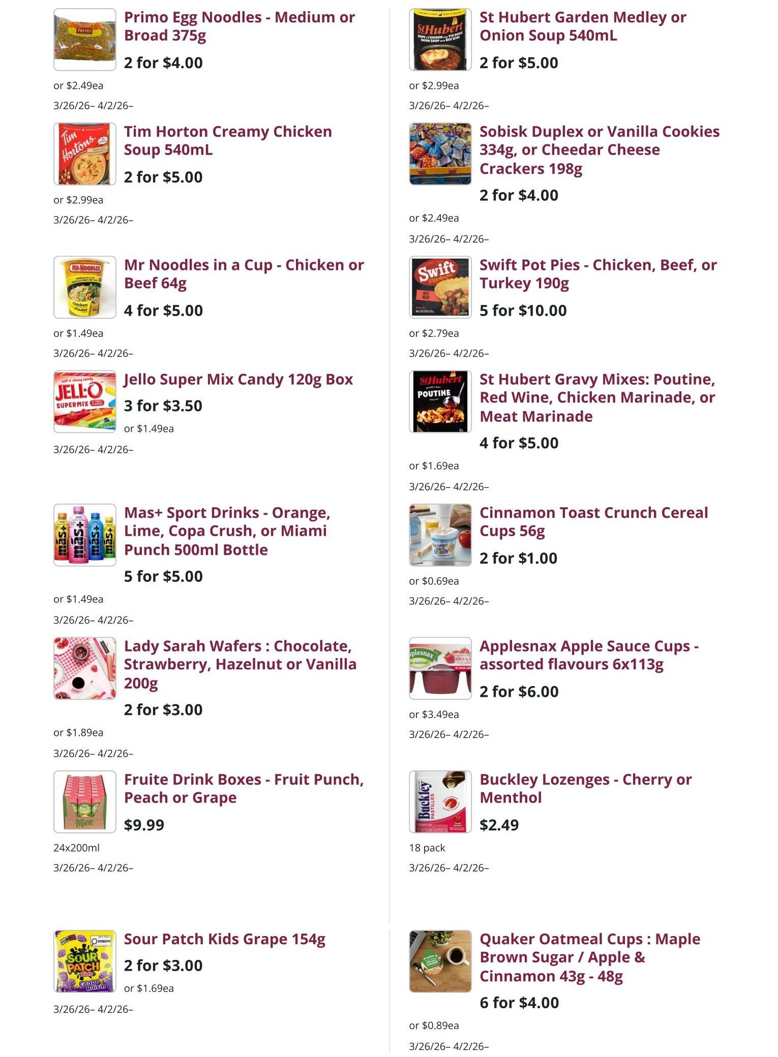Click the St Hubert Poutine gravy image

(x=440, y=401)
